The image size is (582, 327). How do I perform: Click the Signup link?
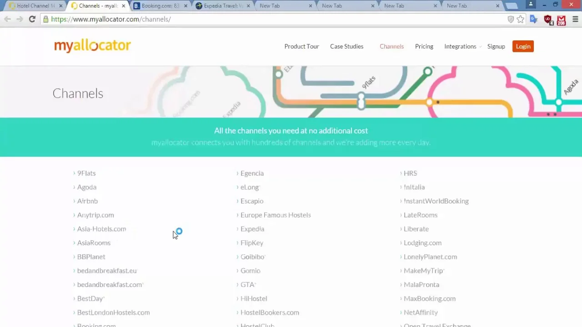pos(496,46)
